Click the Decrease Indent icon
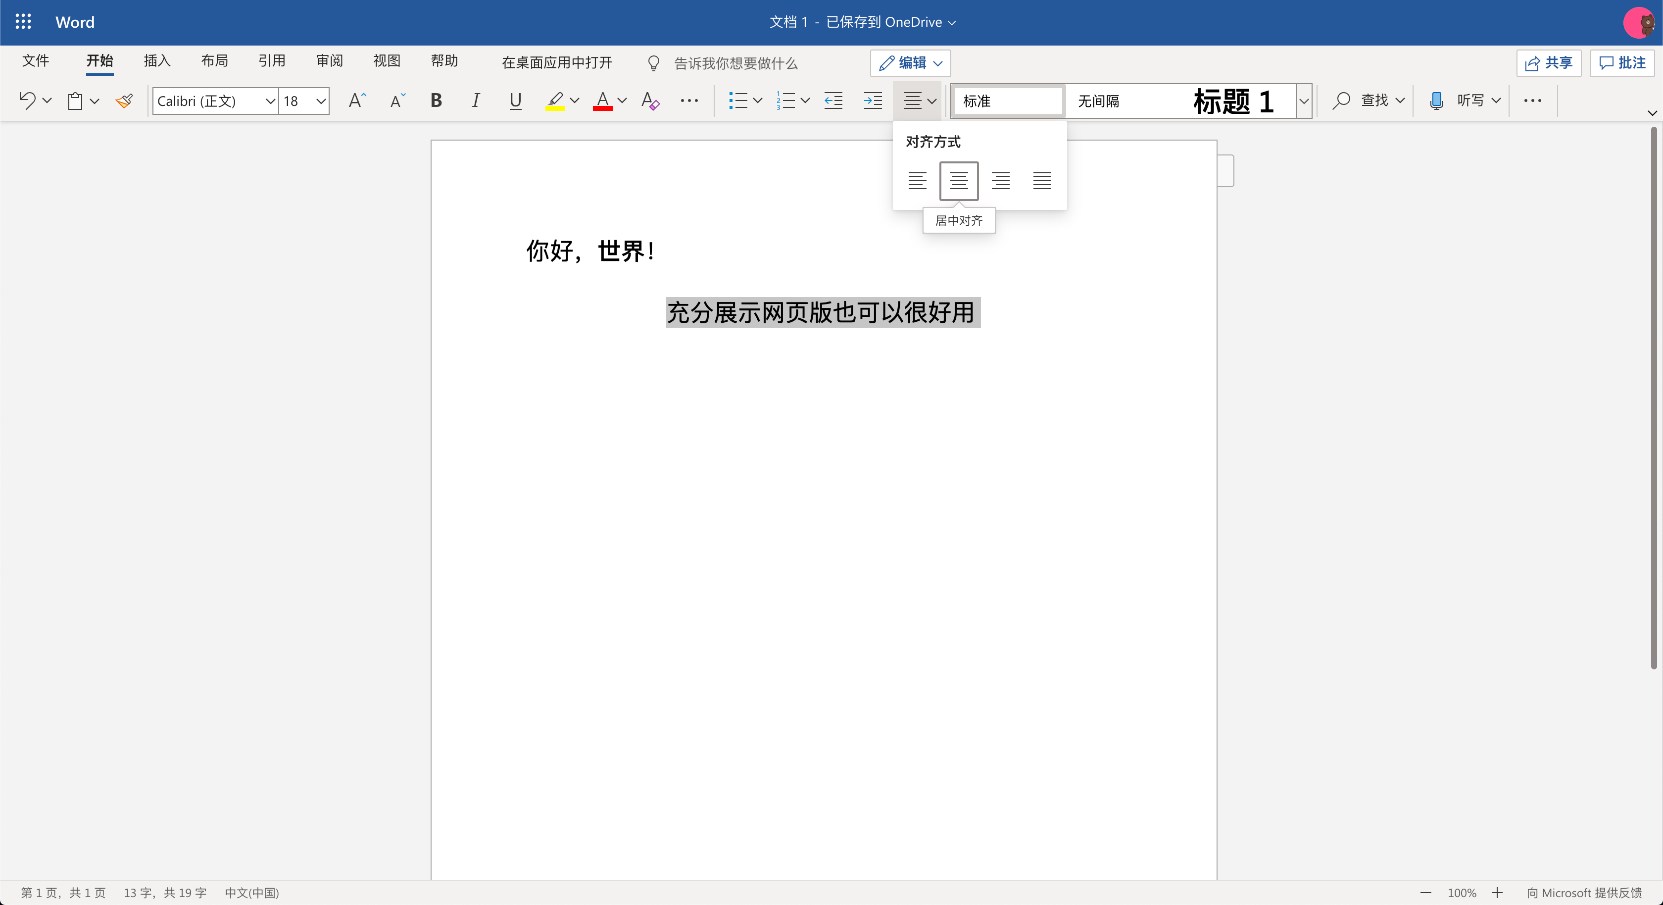Viewport: 1663px width, 905px height. (x=833, y=101)
